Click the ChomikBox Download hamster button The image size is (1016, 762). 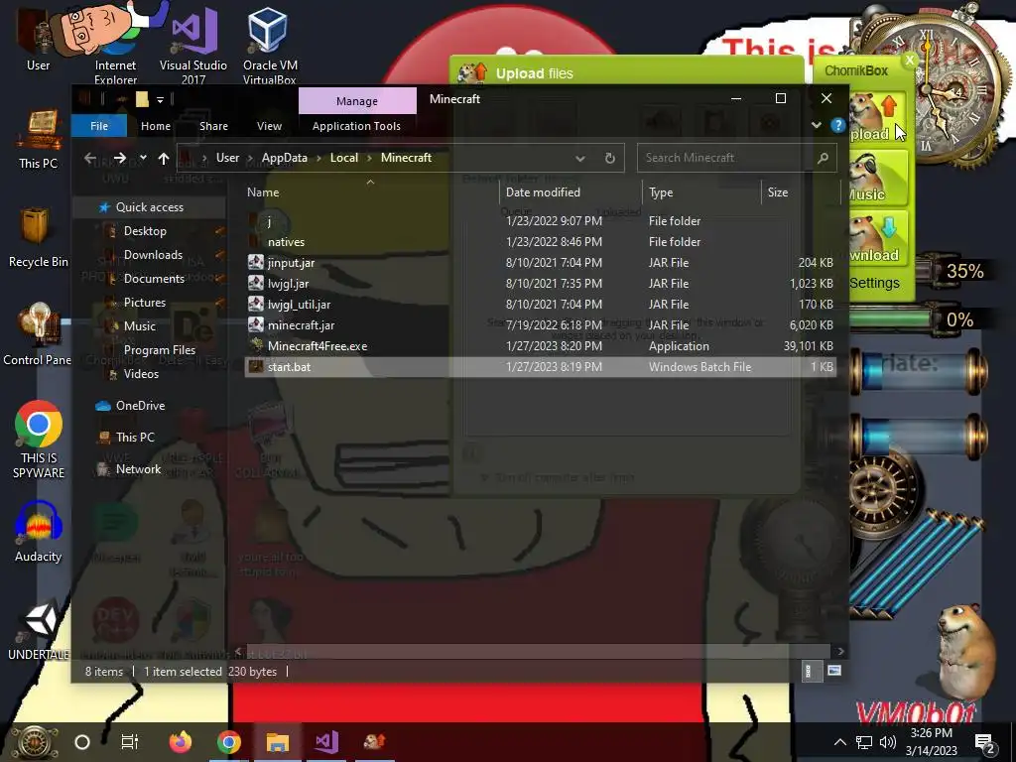[x=876, y=237]
